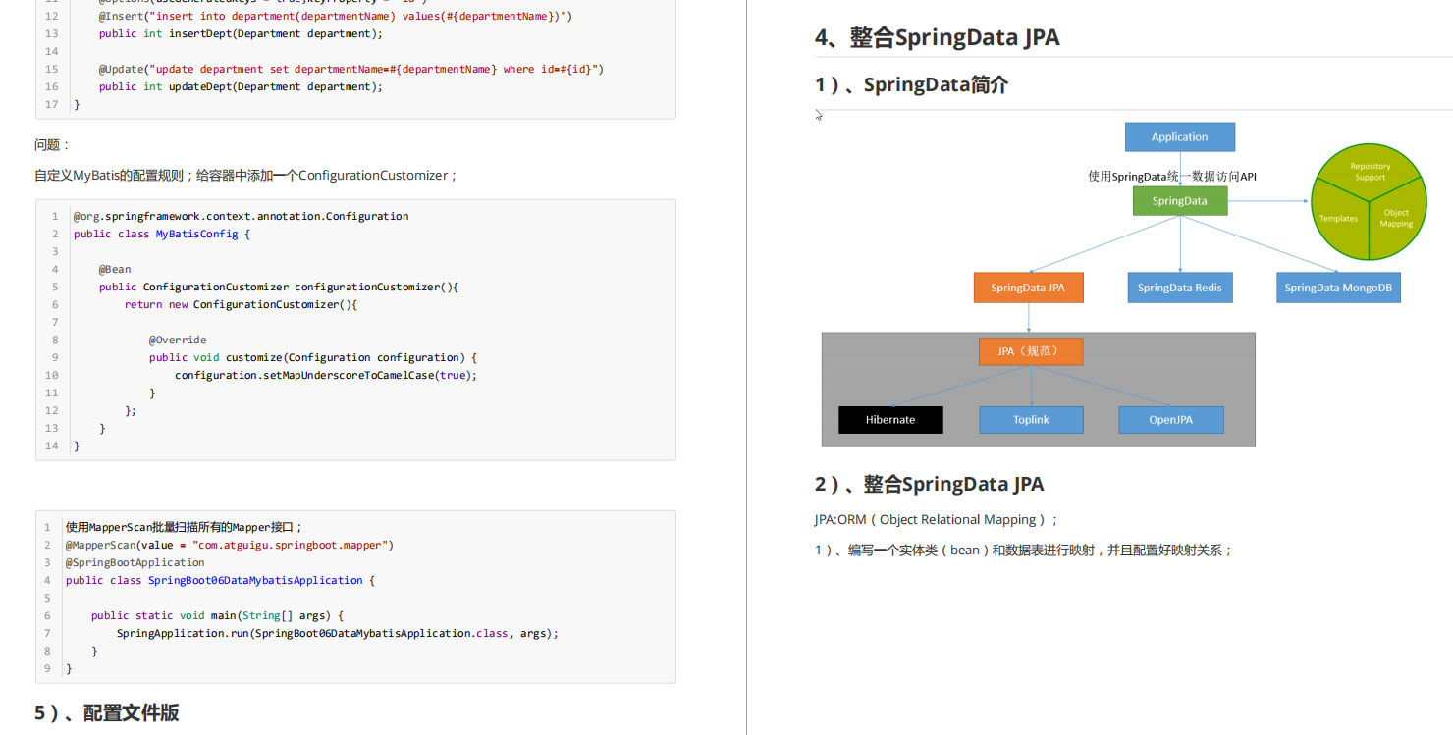
Task: Click the @Update annotation code line
Action: 351,69
